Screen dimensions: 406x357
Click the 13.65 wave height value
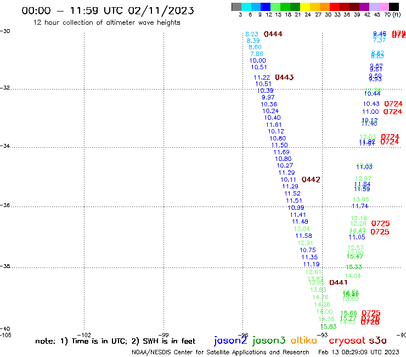(361, 199)
